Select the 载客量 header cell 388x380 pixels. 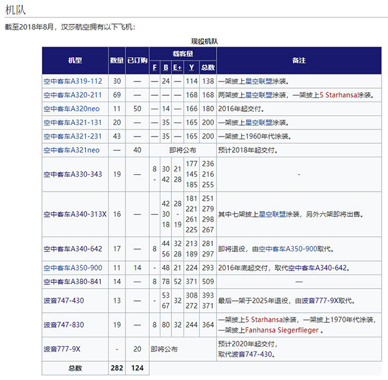click(183, 54)
